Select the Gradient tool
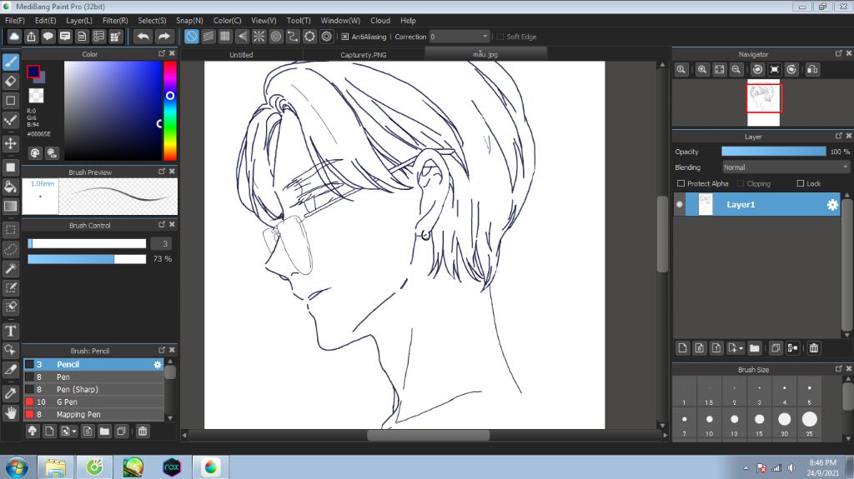Image resolution: width=854 pixels, height=479 pixels. coord(10,207)
